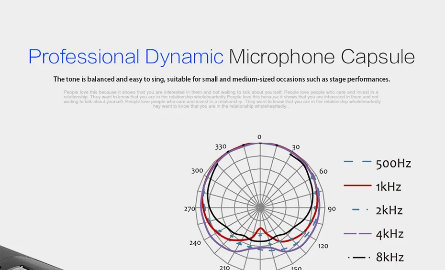The width and height of the screenshot is (445, 270).
Task: Click the 120 degree label on polar chart
Action: [x=323, y=246]
